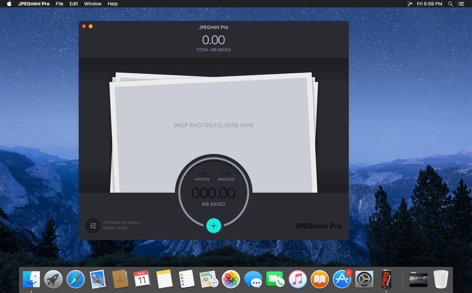The image size is (472, 293).
Task: Open Notification Center from the menu bar
Action: pos(461,4)
